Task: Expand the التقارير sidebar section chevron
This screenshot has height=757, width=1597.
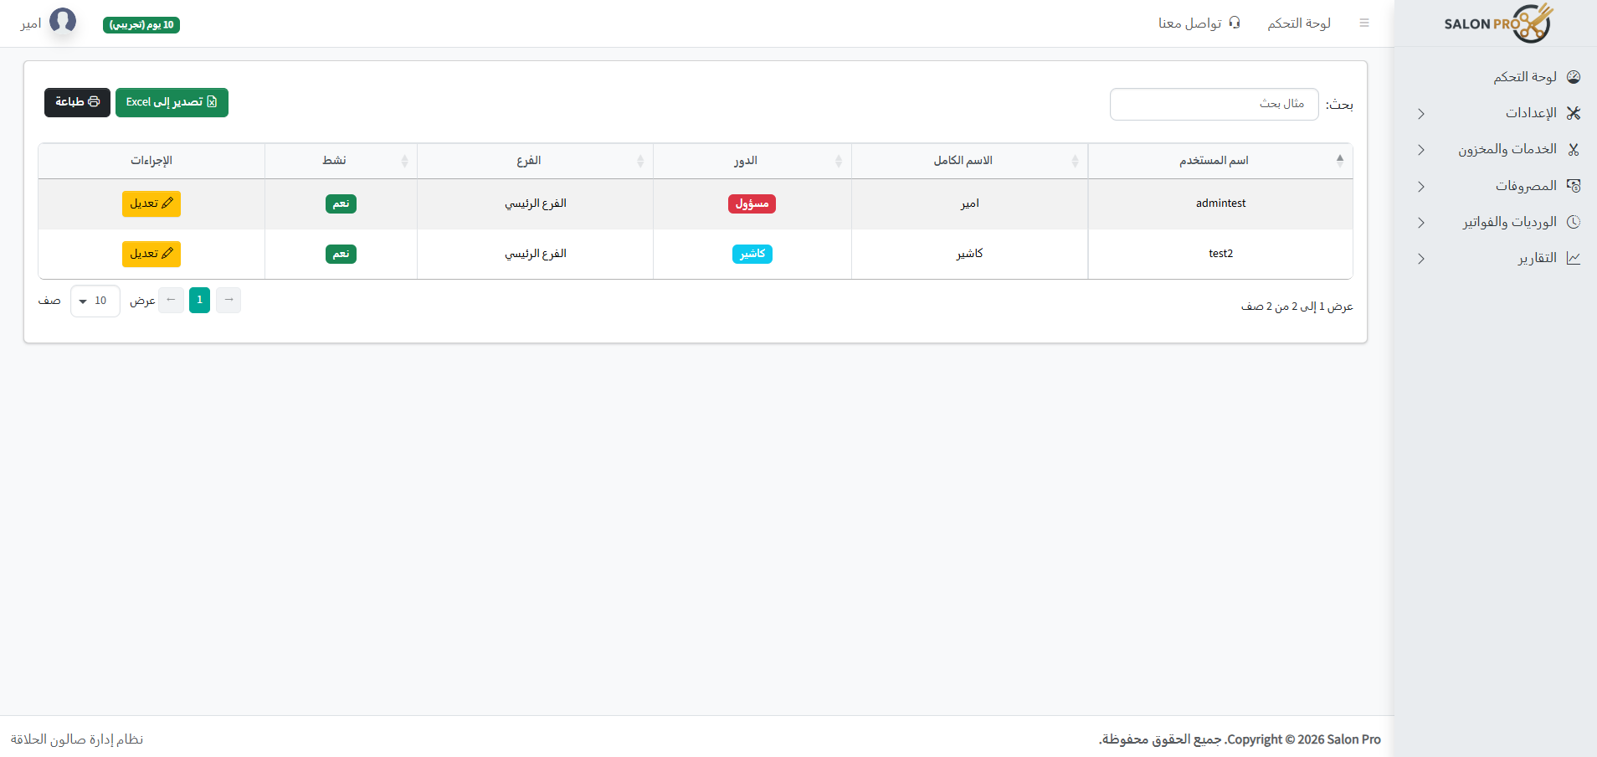Action: point(1420,259)
